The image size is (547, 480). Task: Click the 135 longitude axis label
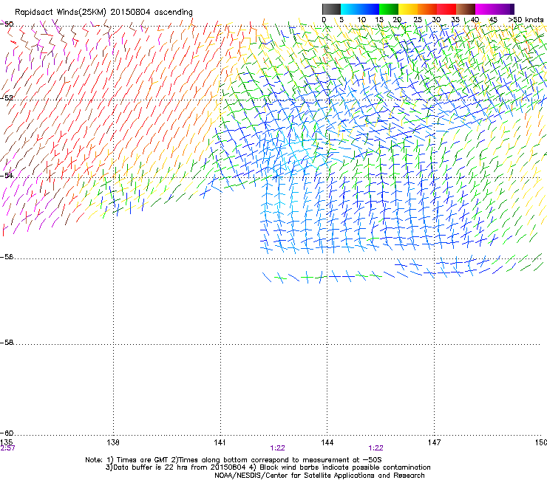7,442
